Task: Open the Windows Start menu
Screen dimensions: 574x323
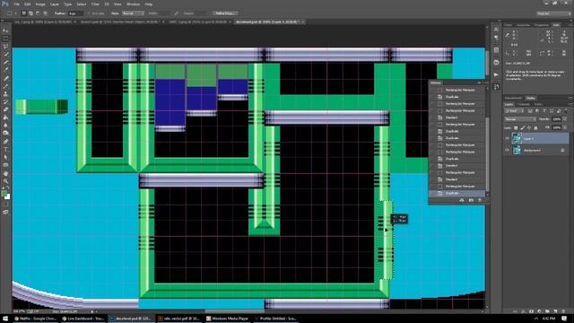Action: coord(5,319)
